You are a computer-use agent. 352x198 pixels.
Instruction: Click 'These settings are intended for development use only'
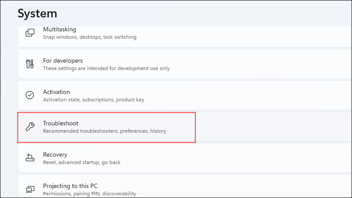click(106, 68)
